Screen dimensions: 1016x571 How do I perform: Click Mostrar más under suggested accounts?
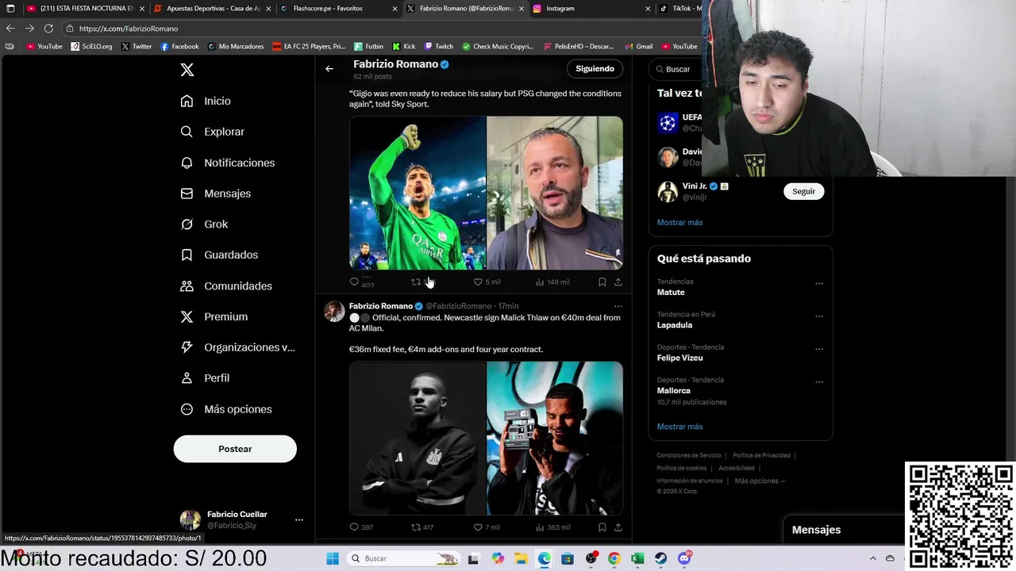pyautogui.click(x=679, y=222)
